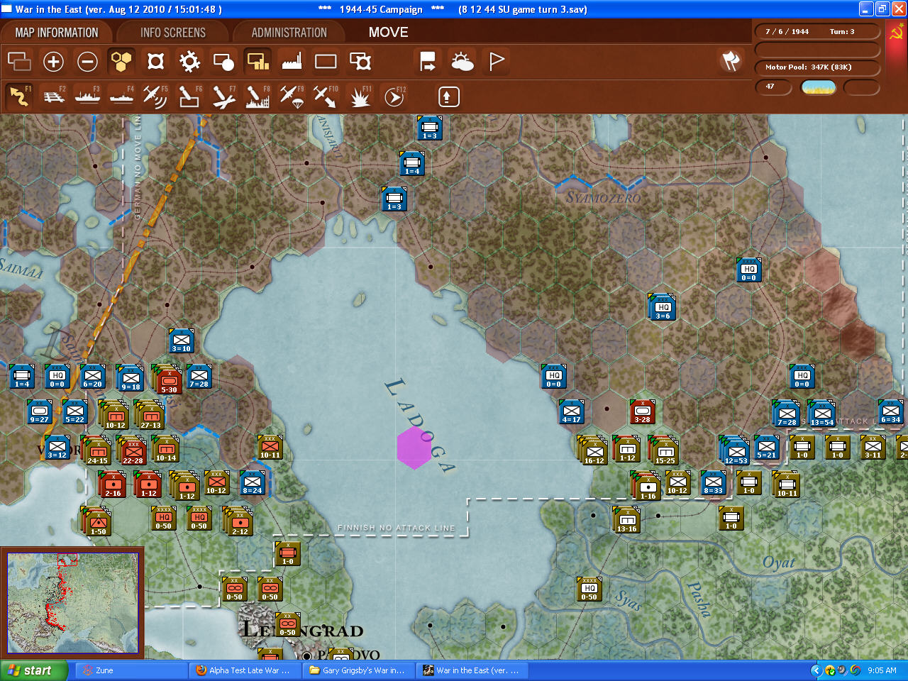
Task: Click the weather condition sky swatch
Action: [818, 87]
